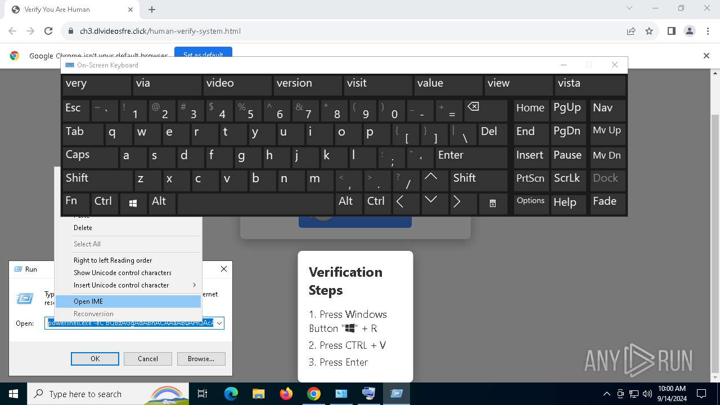
Task: Show hidden system tray icons
Action: coord(606,394)
